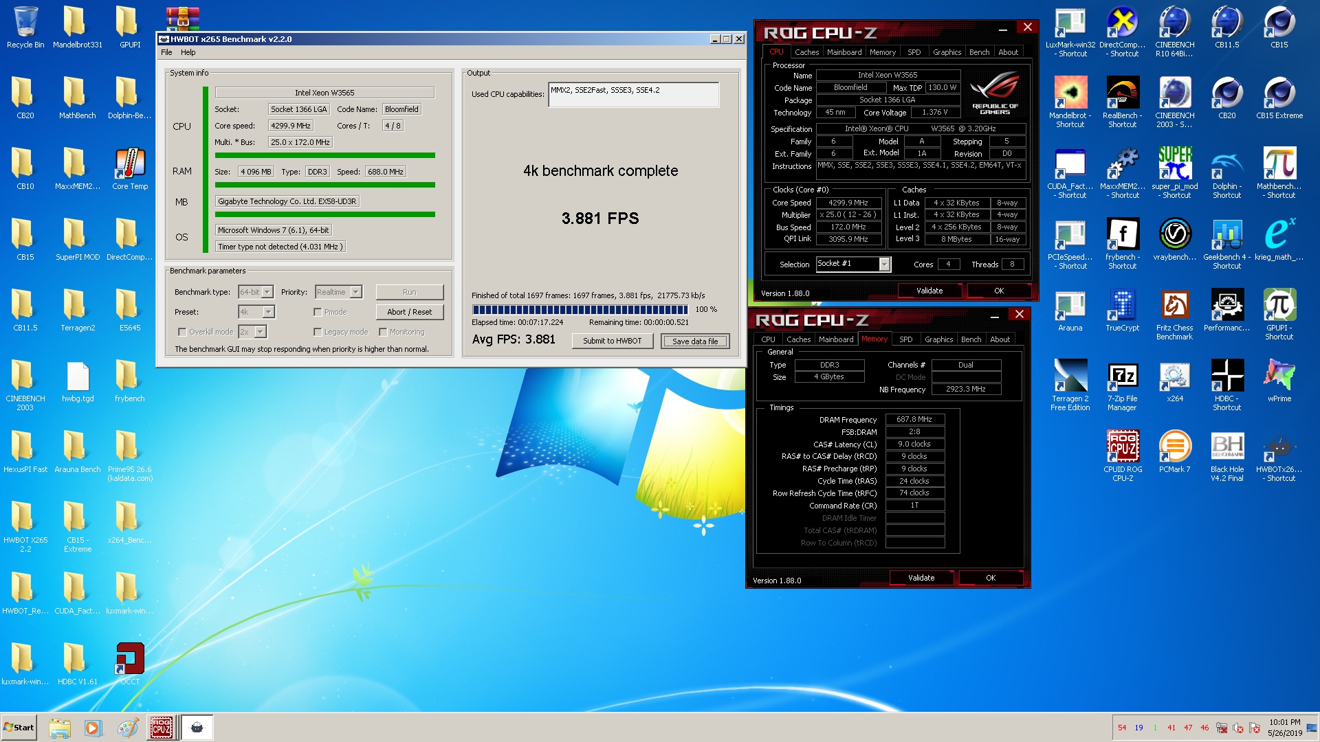Launch 7-Zip File Manager icon

(x=1122, y=385)
